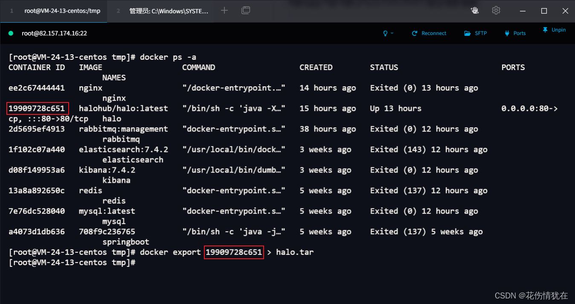The height and width of the screenshot is (304, 575).
Task: Click the PORTS column header
Action: (x=513, y=67)
